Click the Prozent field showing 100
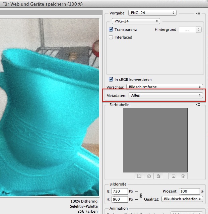The width and height of the screenshot is (208, 214). [189, 191]
